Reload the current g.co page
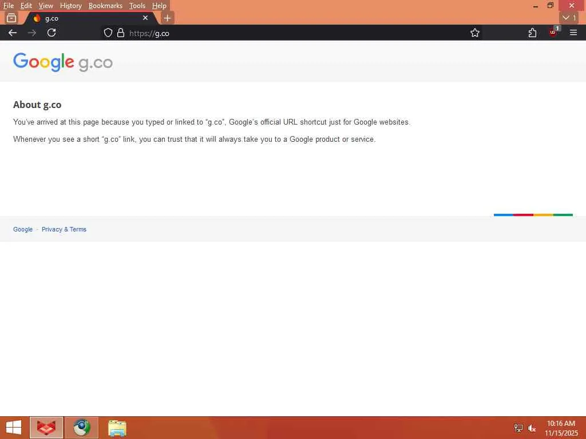This screenshot has width=586, height=439. [x=52, y=33]
